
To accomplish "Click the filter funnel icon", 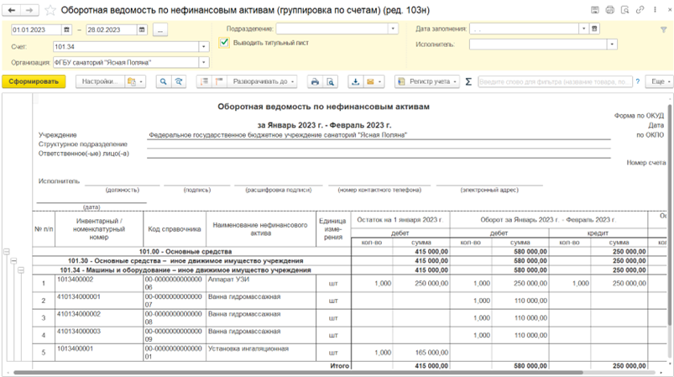I will (663, 29).
